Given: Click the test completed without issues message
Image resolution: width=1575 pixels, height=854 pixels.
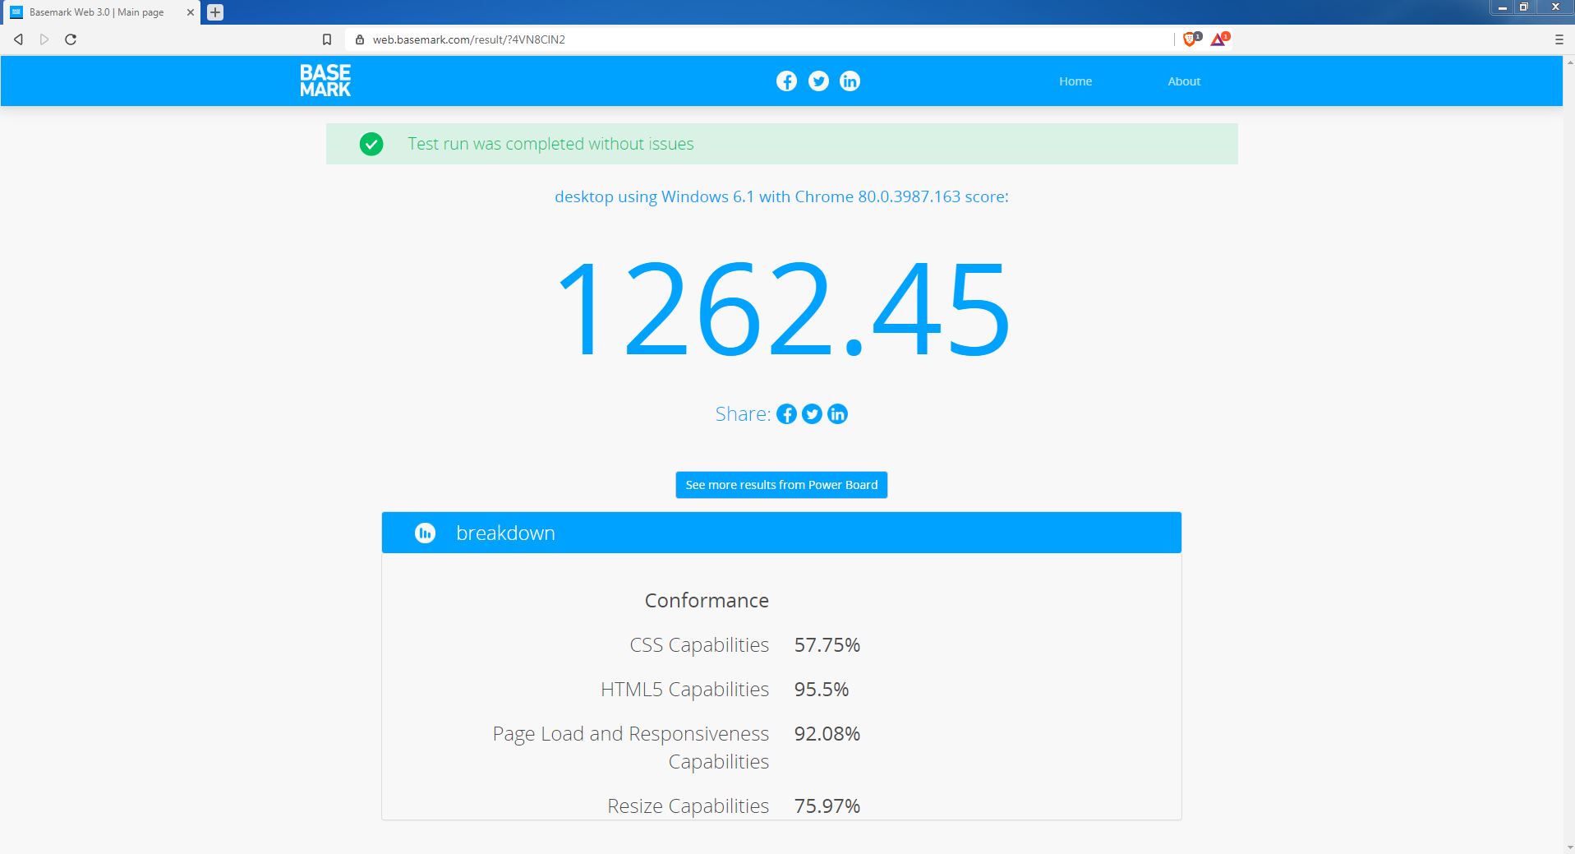Looking at the screenshot, I should (550, 144).
